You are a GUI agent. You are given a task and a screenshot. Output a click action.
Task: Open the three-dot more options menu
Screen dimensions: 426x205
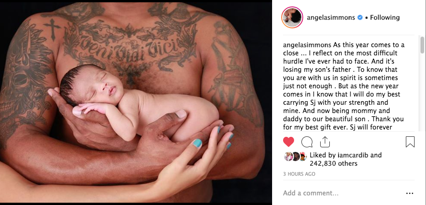(410, 193)
